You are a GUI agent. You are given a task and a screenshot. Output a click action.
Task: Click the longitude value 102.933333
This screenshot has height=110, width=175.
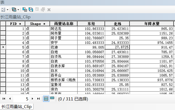point(94,85)
